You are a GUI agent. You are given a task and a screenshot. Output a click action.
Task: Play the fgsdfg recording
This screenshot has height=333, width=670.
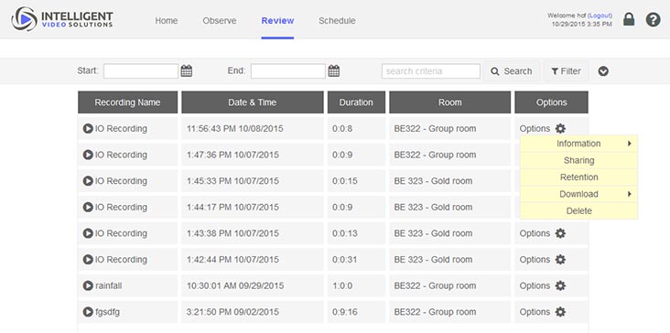(88, 312)
